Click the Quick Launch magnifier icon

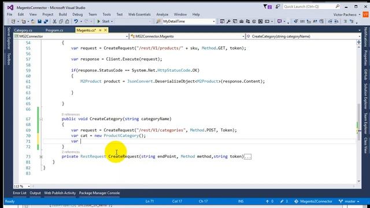tap(338, 6)
